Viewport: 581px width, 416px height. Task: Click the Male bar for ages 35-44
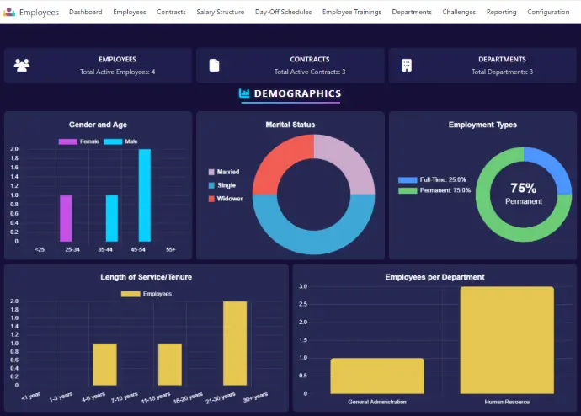[x=112, y=218]
